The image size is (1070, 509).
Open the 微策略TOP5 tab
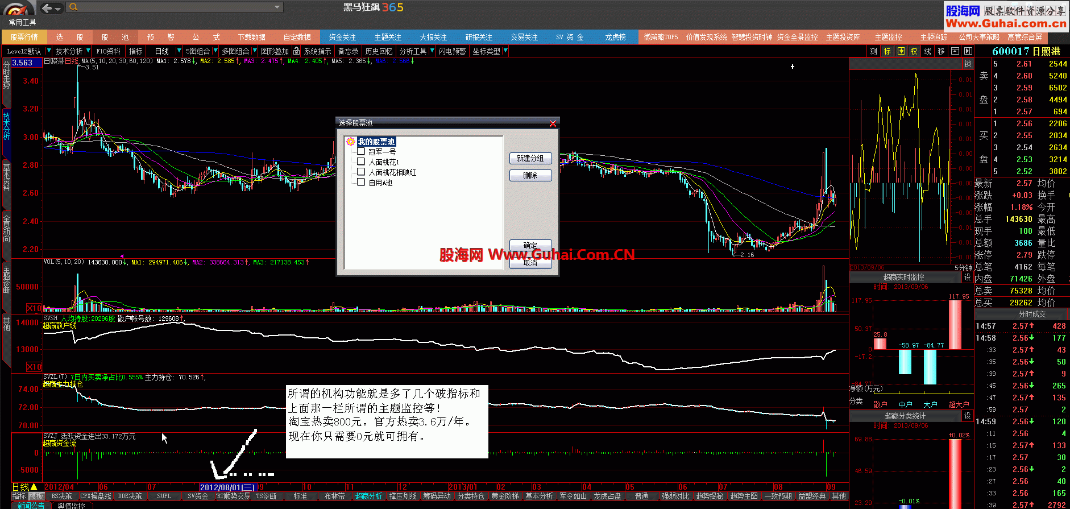coord(661,37)
